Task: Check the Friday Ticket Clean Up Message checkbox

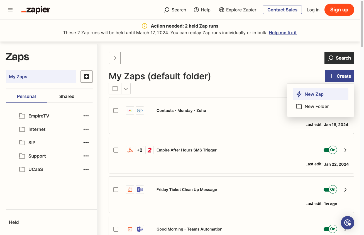Action: click(x=116, y=190)
